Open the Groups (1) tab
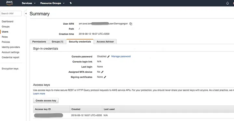Screen dimensions: 234x121 pos(58,42)
